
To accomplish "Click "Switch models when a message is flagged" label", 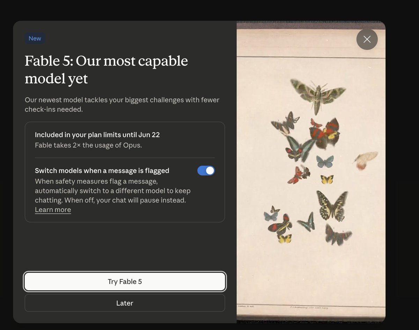I will [x=102, y=171].
